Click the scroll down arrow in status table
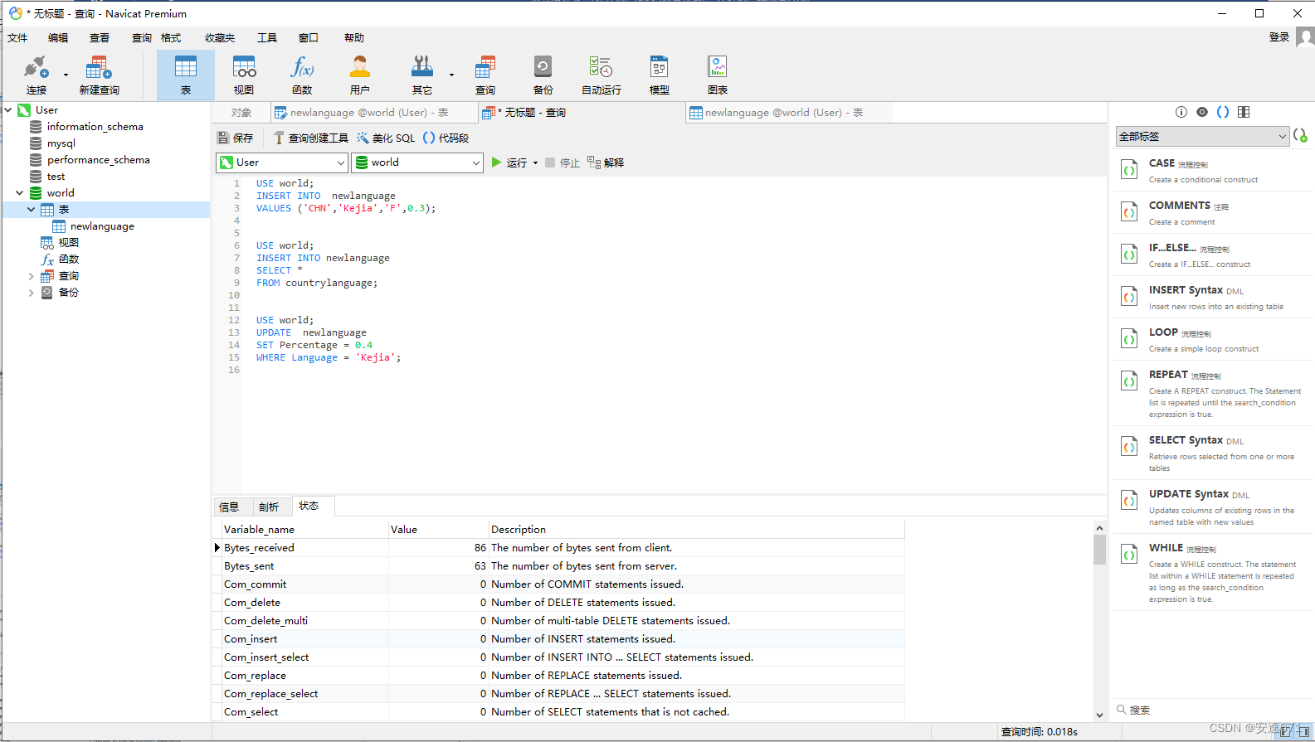 pyautogui.click(x=1099, y=715)
